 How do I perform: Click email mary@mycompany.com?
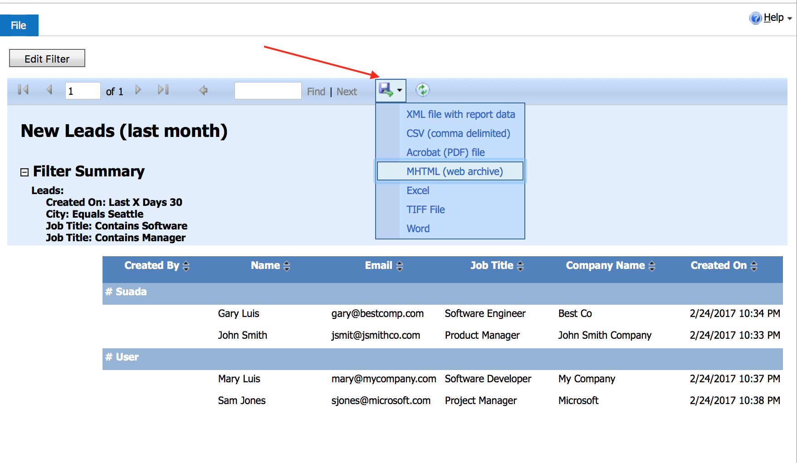pyautogui.click(x=384, y=379)
